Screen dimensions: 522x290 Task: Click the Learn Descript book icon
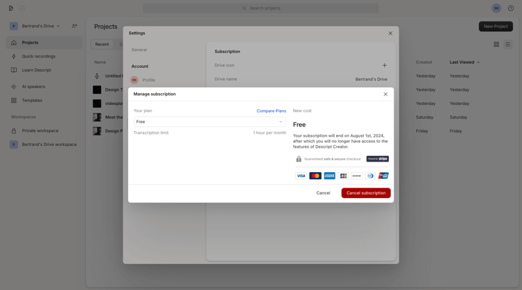[x=14, y=70]
